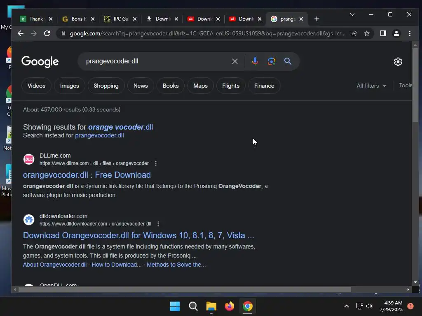This screenshot has height=316, width=422.
Task: Filter results by Books
Action: pyautogui.click(x=171, y=86)
